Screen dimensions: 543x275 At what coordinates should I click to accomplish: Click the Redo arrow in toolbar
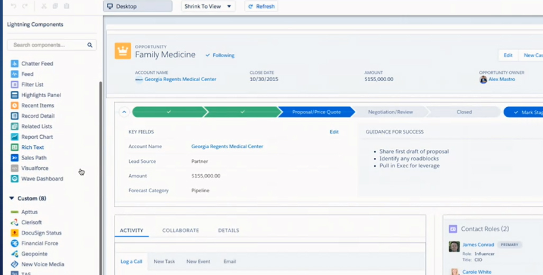pyautogui.click(x=25, y=6)
